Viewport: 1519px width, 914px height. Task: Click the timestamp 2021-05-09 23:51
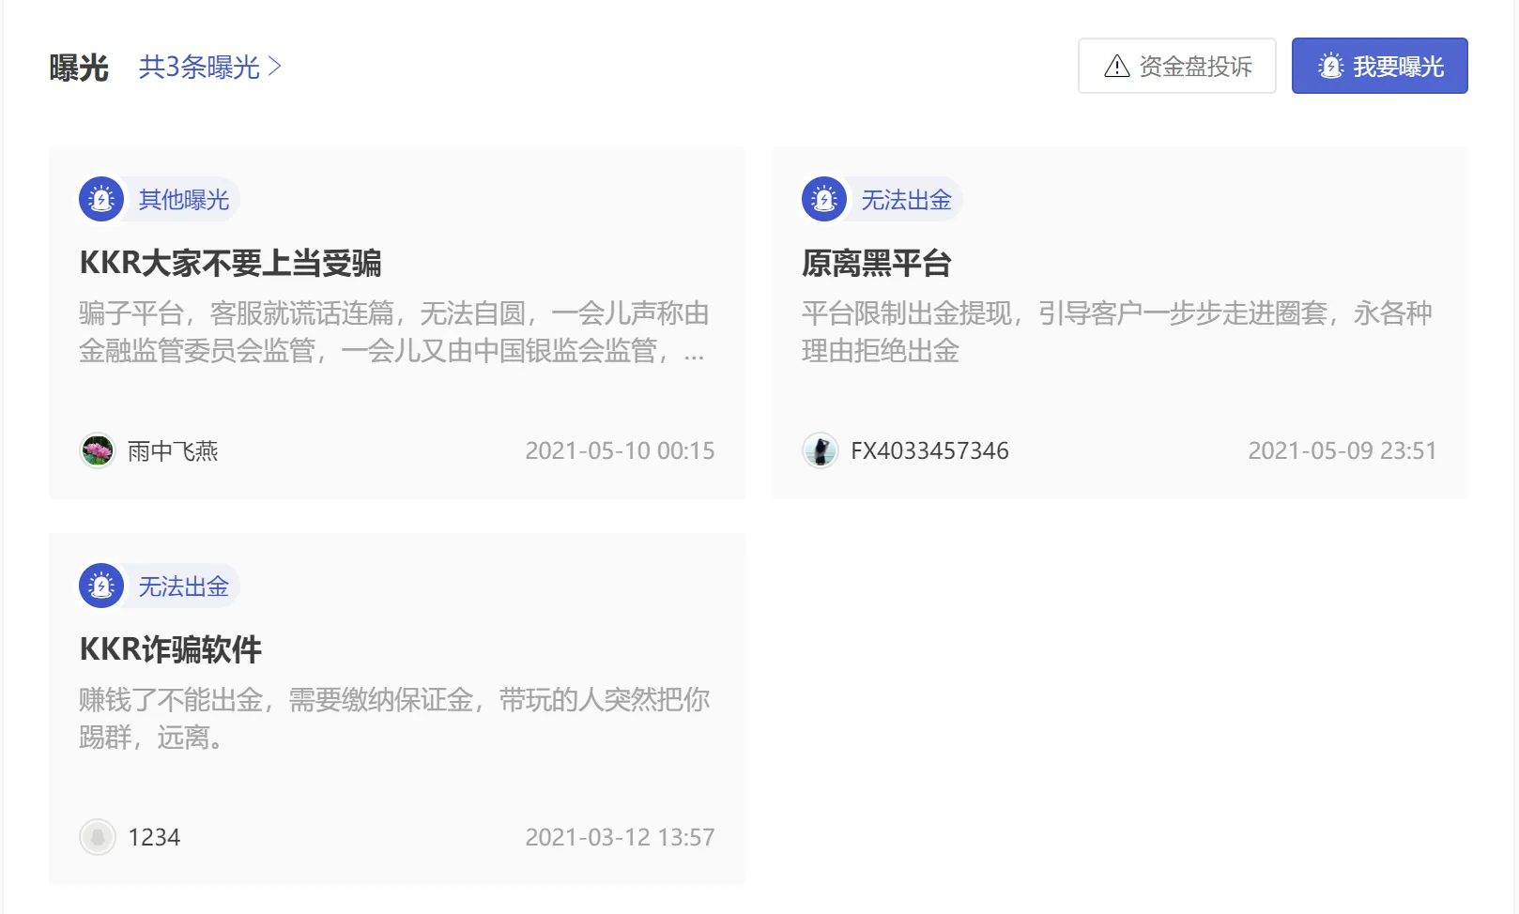tap(1343, 450)
